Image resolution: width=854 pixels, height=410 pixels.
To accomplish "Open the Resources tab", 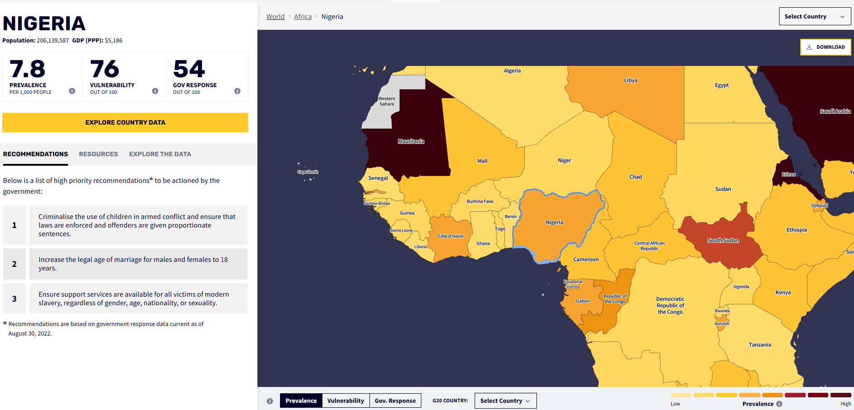I will 98,154.
